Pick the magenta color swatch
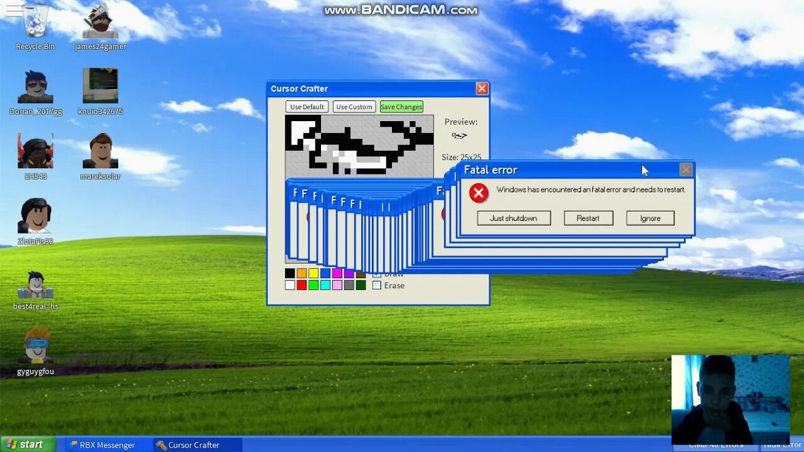 click(x=337, y=273)
